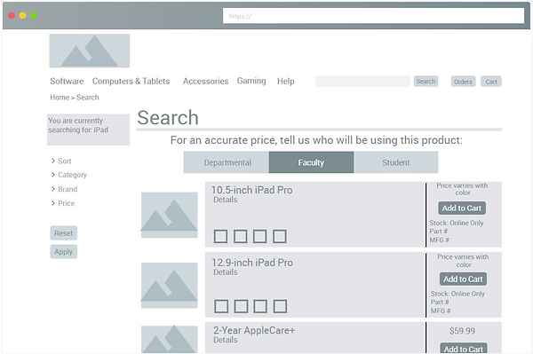Viewport: 533px width, 354px height.
Task: Expand the Brand filter
Action: tap(64, 189)
